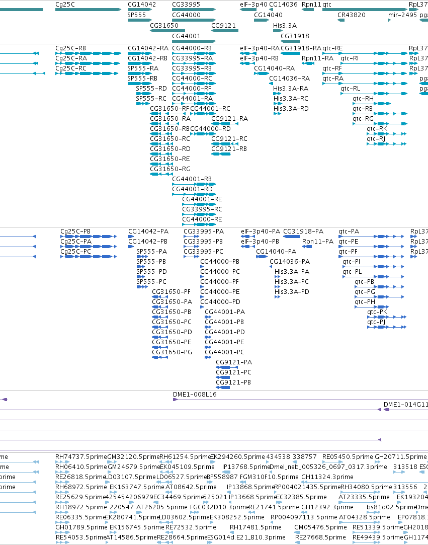Click the eIF-3p40-PB protein label
This screenshot has width=428, height=545.
pyautogui.click(x=260, y=241)
